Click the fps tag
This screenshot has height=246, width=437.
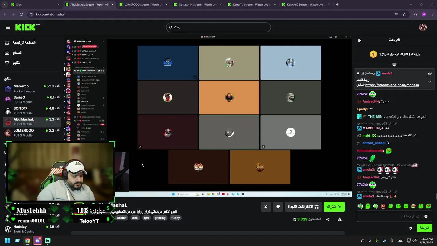146,218
